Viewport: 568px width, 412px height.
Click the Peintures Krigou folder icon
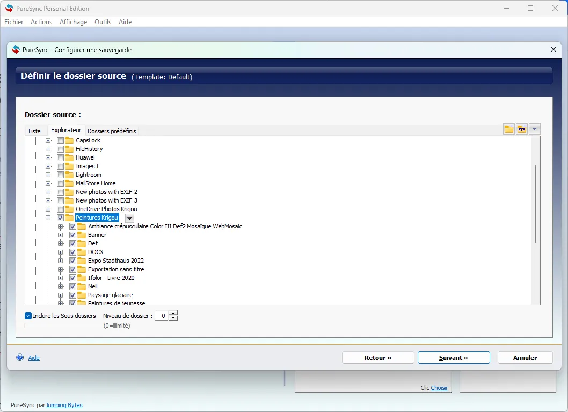point(69,218)
